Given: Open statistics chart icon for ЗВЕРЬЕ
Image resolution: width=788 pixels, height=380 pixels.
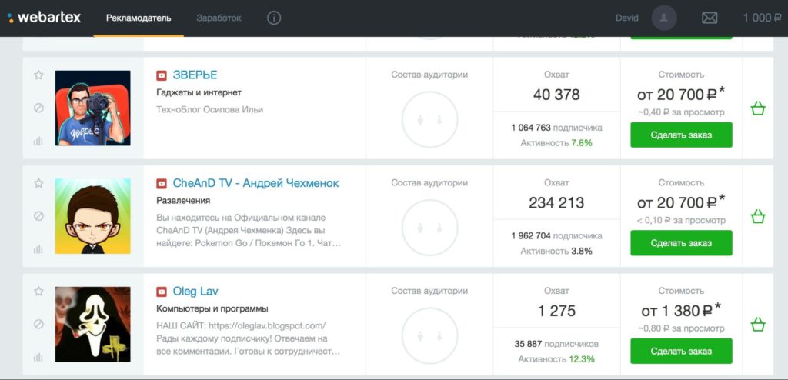Looking at the screenshot, I should tap(38, 141).
